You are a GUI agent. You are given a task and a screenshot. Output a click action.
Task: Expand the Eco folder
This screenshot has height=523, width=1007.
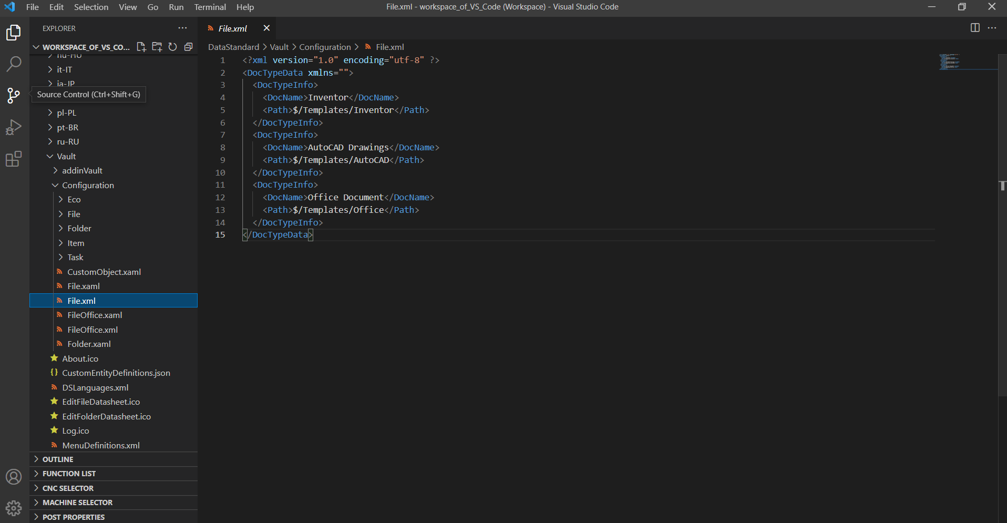coord(74,200)
